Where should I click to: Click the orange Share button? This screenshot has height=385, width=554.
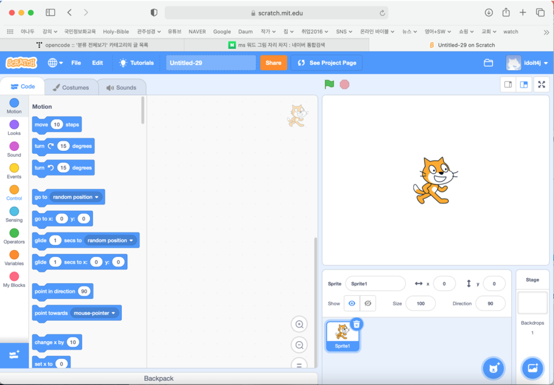[273, 63]
